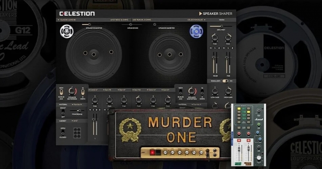322x169 pixels.
Task: Click the right red button on Marshall strip
Action: point(248,140)
